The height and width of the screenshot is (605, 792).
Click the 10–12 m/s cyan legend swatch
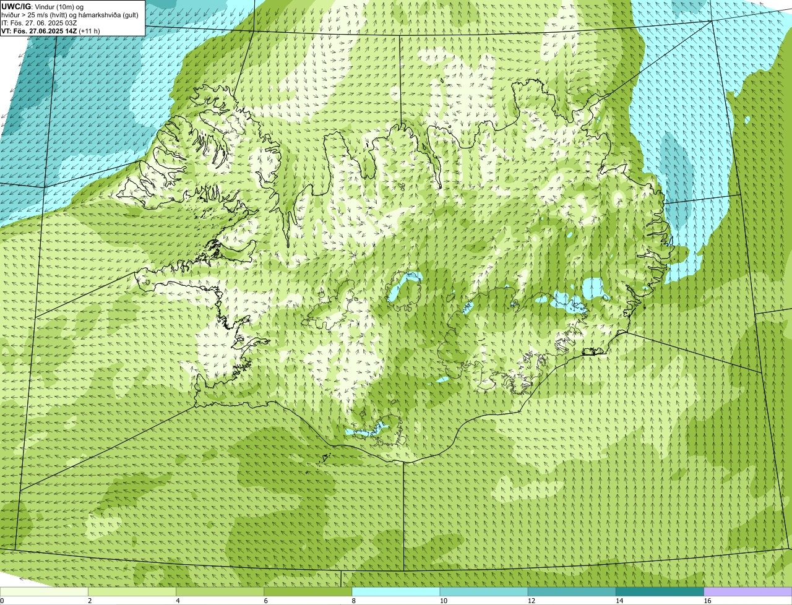484,591
